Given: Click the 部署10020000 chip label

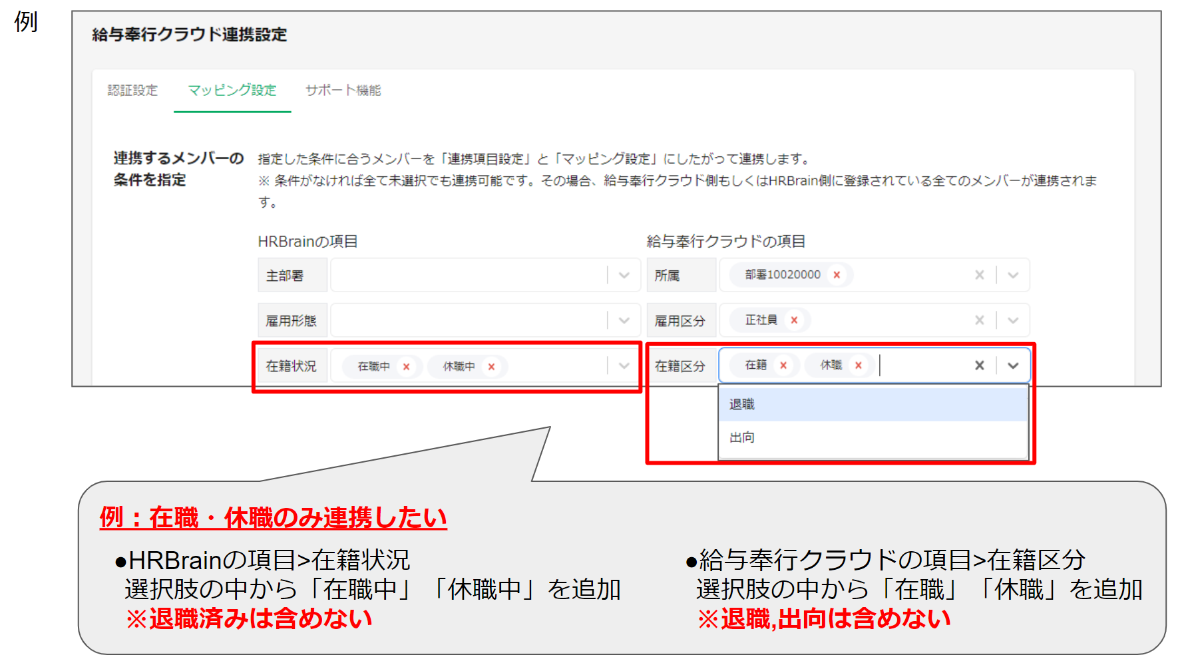Looking at the screenshot, I should coord(783,275).
